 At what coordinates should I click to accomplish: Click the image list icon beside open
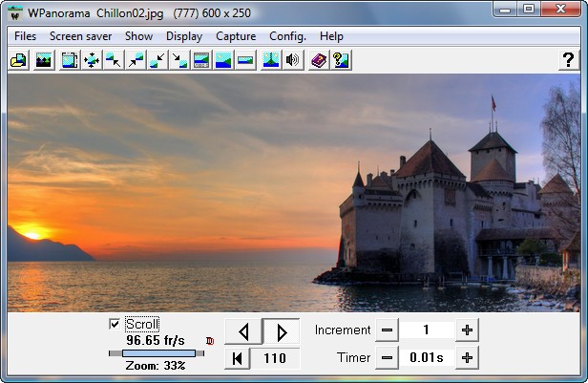point(43,60)
